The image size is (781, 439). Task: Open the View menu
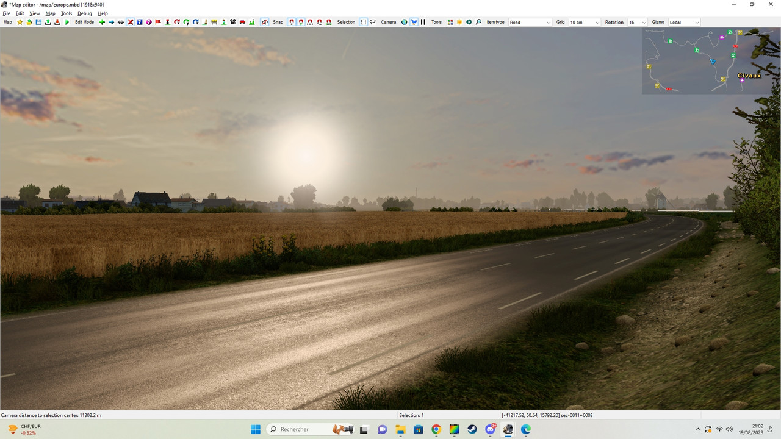35,13
